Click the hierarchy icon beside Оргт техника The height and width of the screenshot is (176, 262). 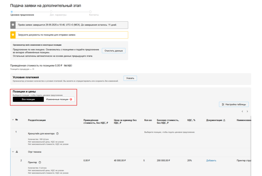pyautogui.click(x=17, y=152)
